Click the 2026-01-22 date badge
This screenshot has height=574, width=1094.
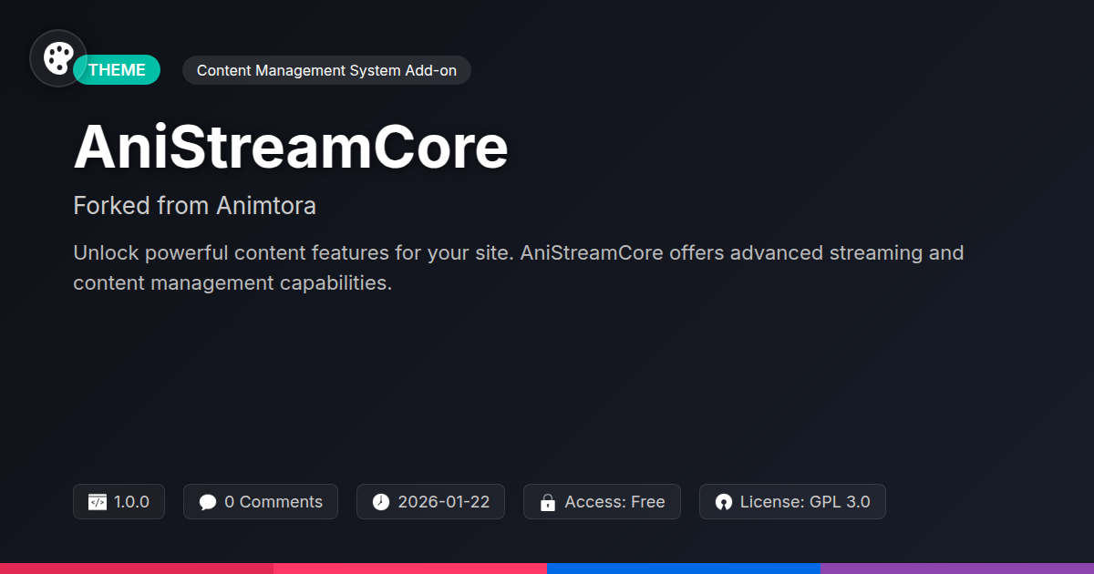tap(430, 502)
